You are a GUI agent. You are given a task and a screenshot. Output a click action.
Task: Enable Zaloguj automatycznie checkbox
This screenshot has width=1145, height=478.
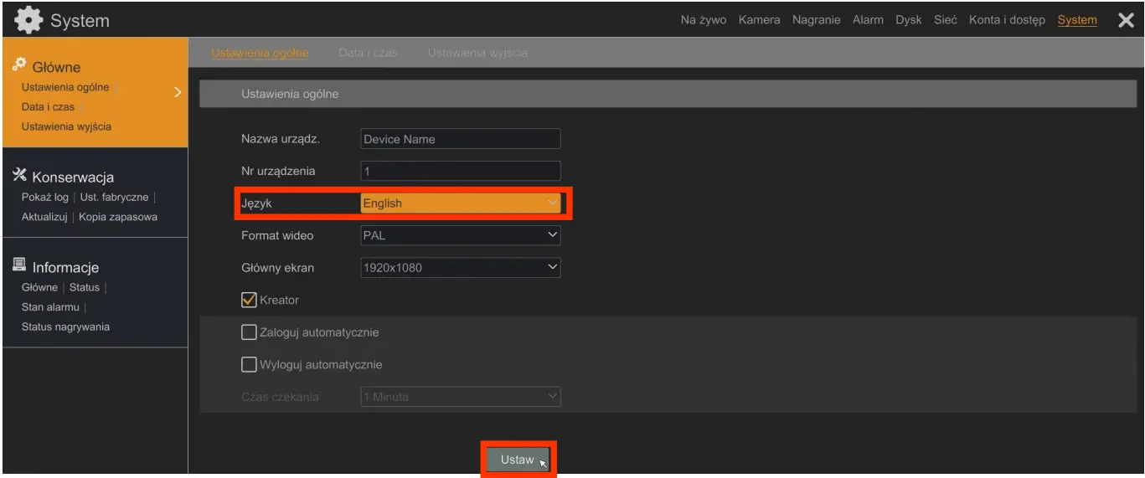pos(249,332)
